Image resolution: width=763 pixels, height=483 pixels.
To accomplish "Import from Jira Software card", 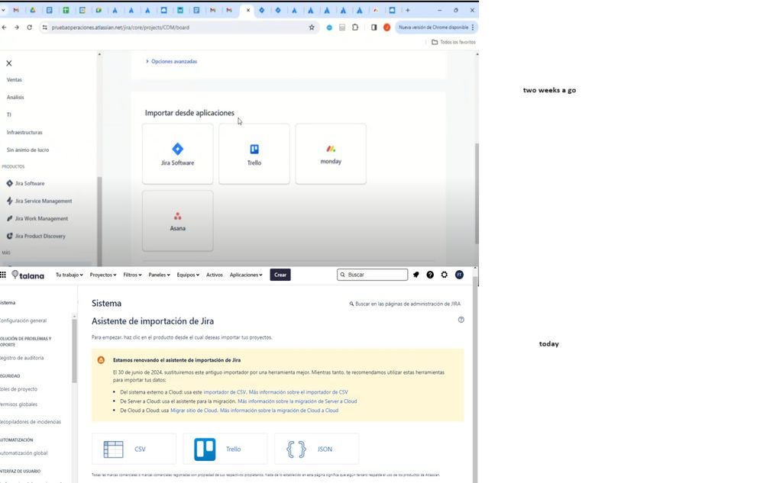I will click(178, 154).
